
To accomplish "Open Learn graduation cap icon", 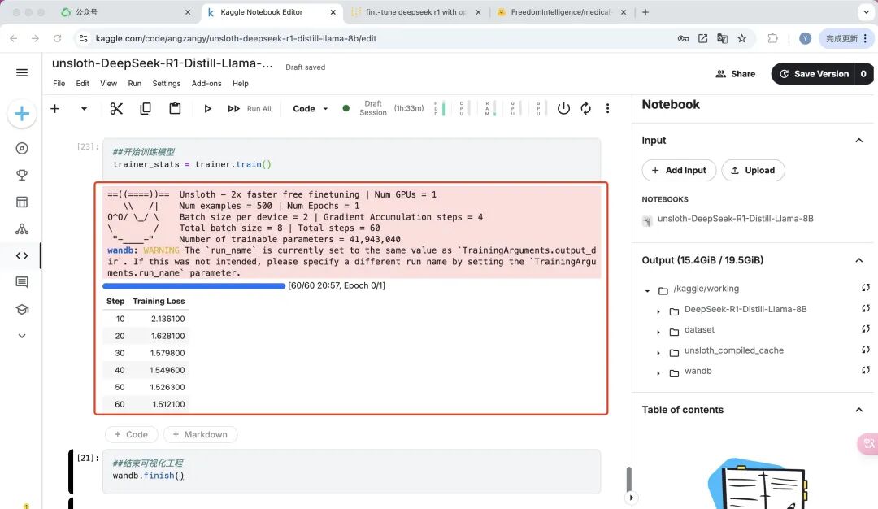I will pos(22,309).
